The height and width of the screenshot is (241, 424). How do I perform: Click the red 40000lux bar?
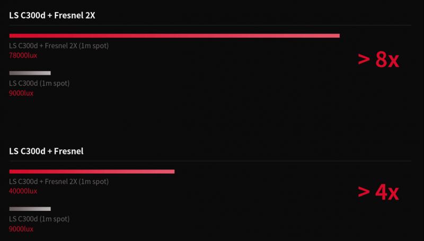click(92, 172)
